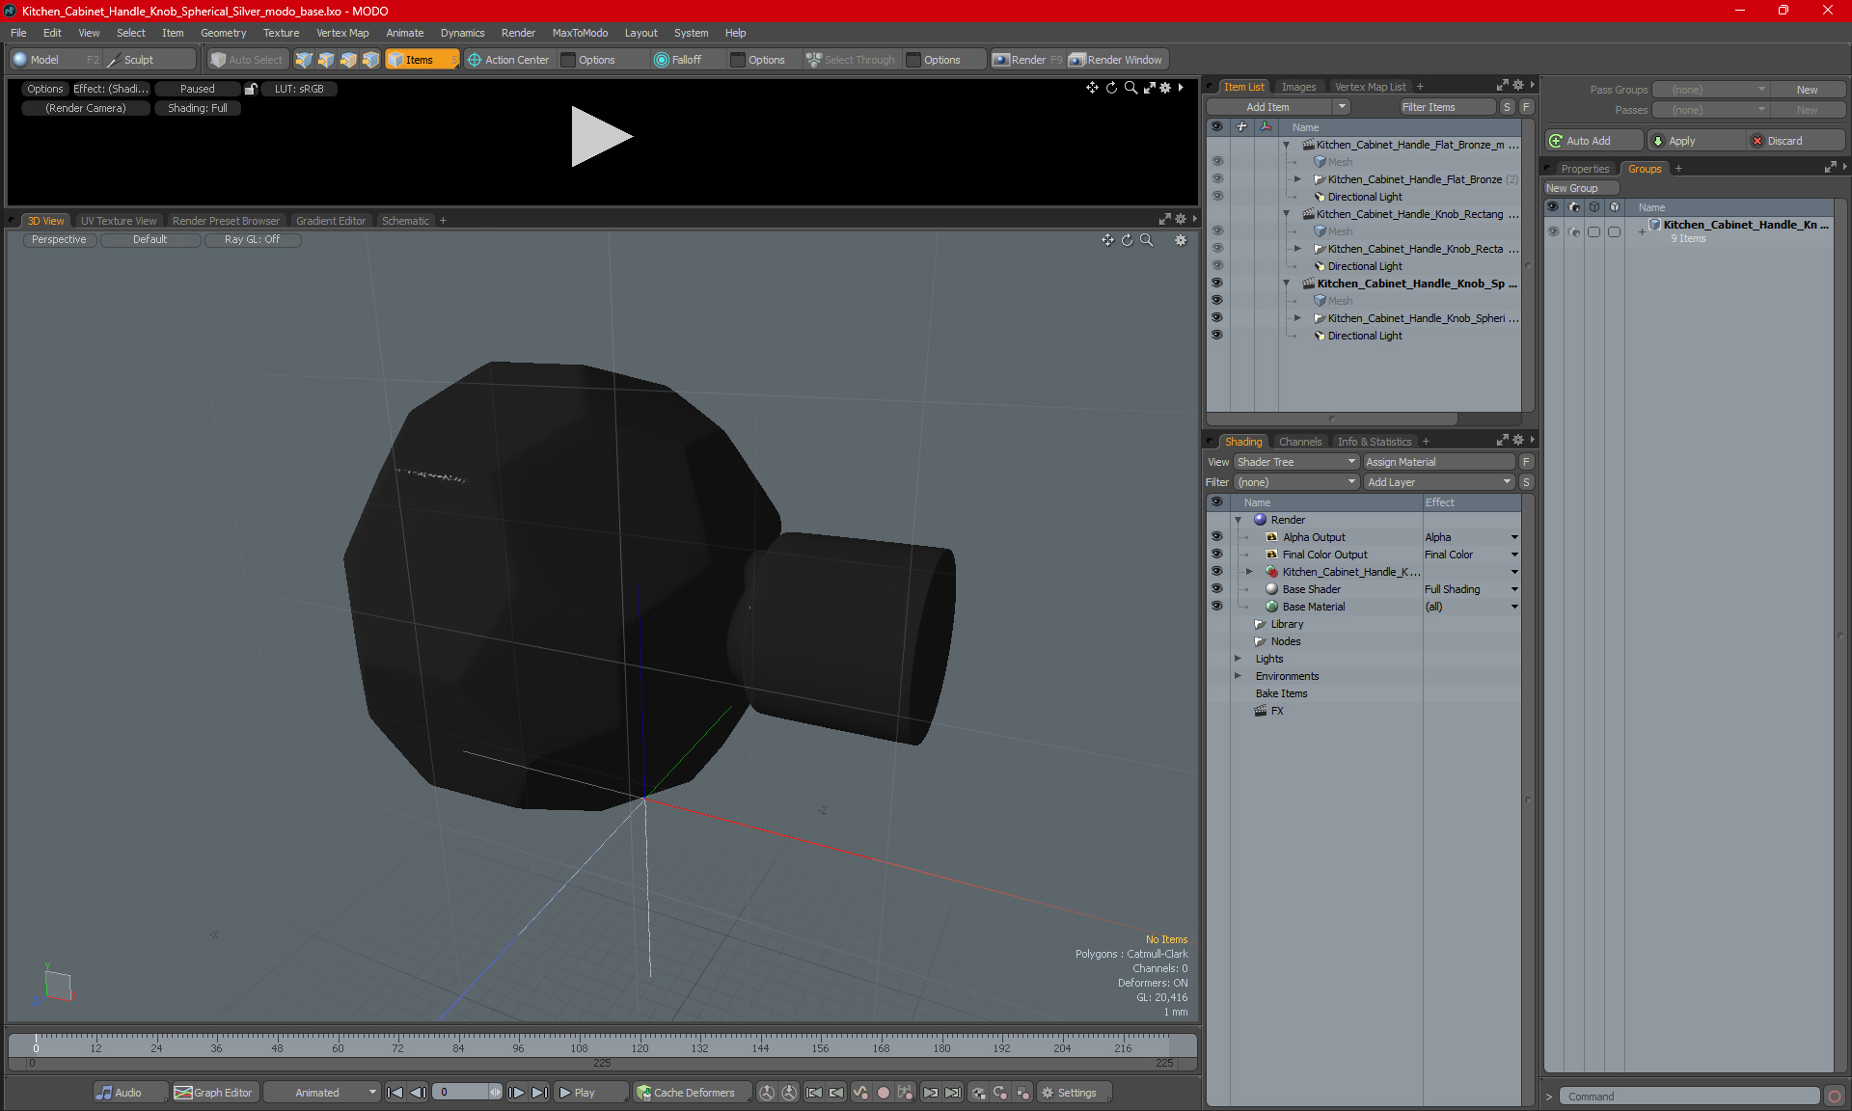Screen dimensions: 1852x1111
Task: Toggle visibility of Base Material
Action: (1217, 606)
